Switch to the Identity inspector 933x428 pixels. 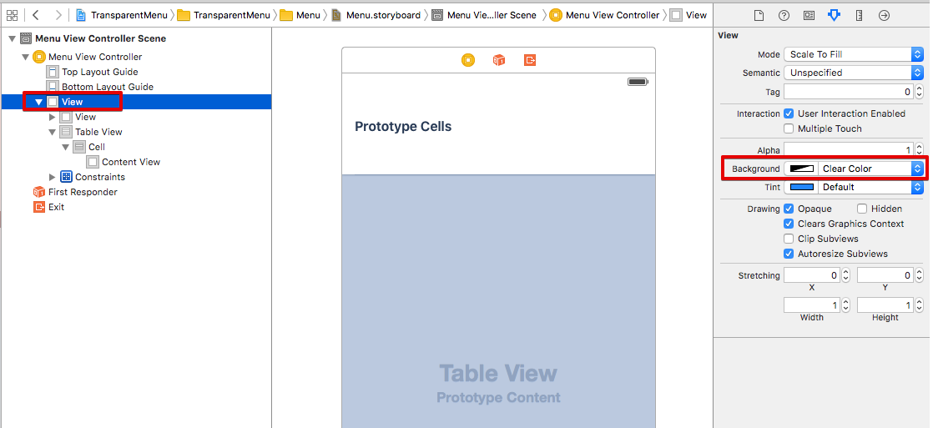809,15
